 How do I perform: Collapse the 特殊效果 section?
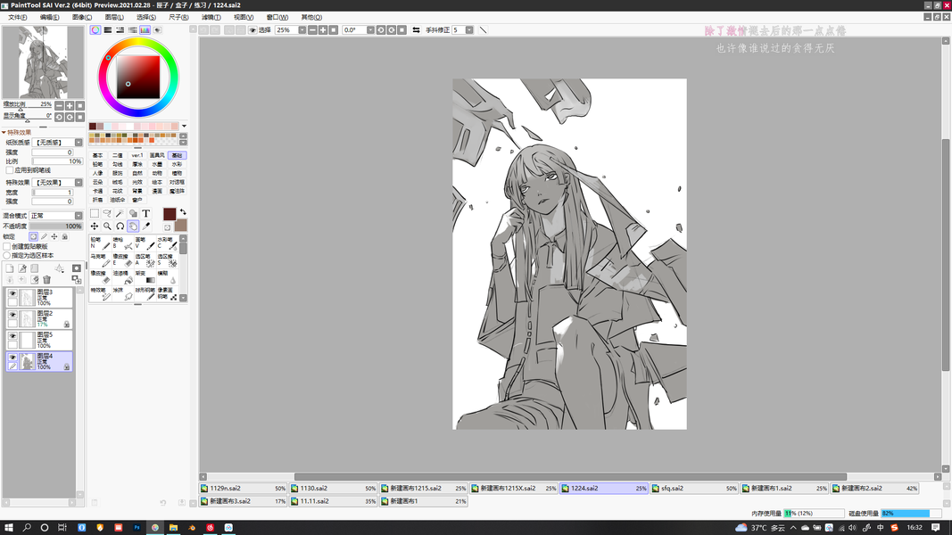(x=4, y=132)
